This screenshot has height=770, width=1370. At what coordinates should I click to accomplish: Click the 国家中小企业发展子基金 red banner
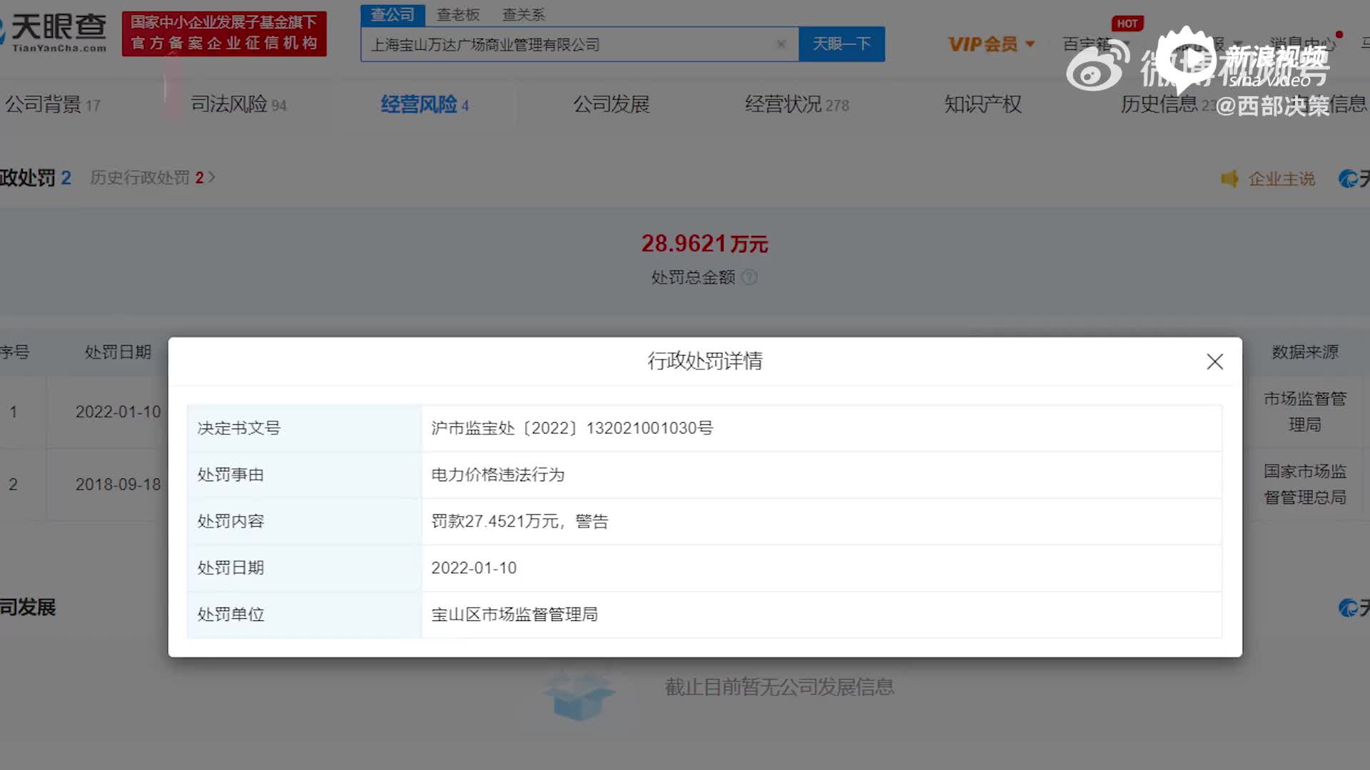[224, 33]
